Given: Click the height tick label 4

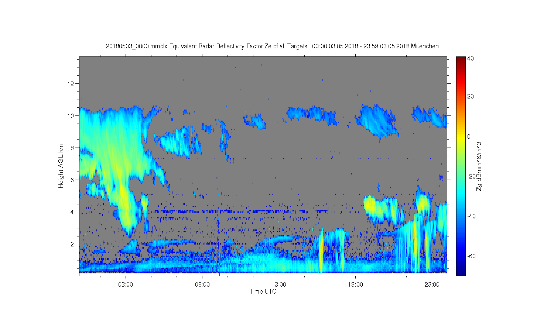Looking at the screenshot, I should pyautogui.click(x=72, y=212).
